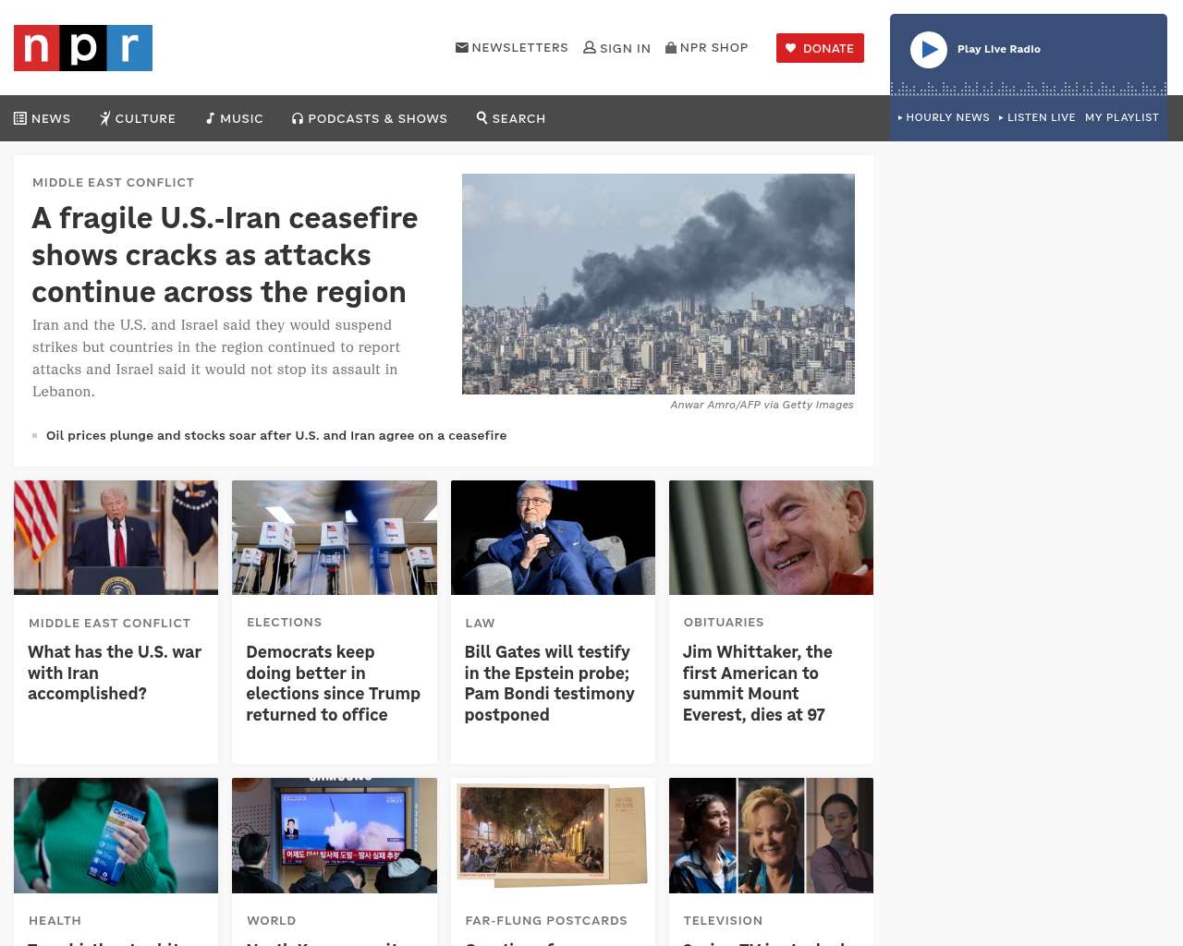Click the Sign In link

tap(626, 48)
